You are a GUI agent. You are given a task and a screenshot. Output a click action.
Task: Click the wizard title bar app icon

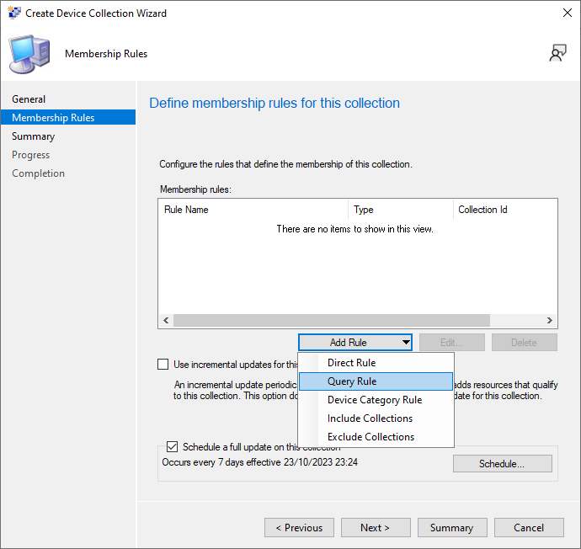point(13,13)
